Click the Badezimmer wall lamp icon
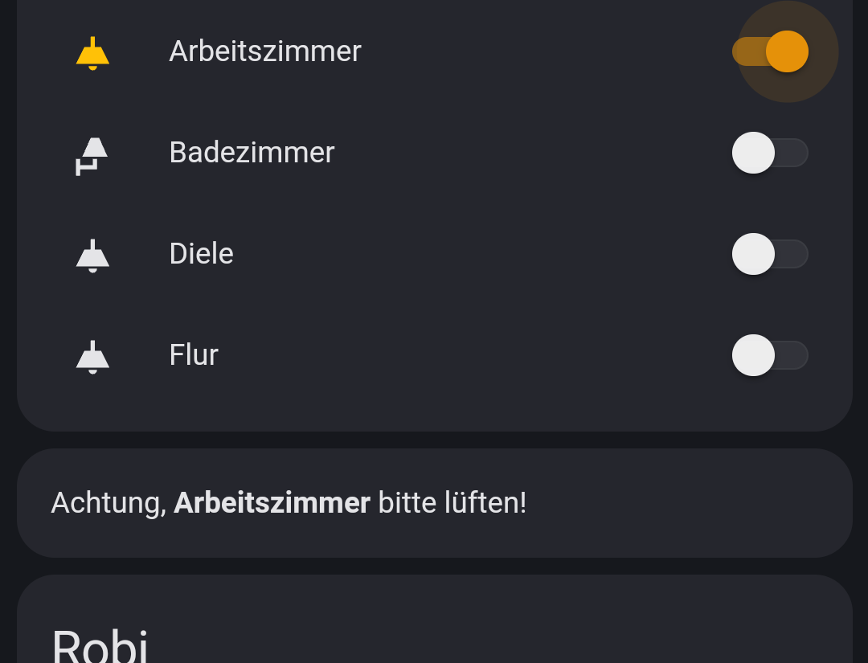 tap(92, 154)
